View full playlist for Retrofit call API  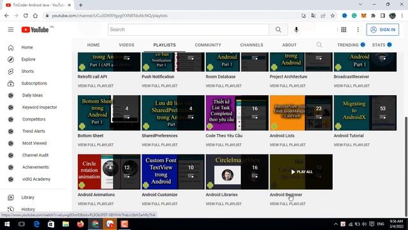(96, 86)
